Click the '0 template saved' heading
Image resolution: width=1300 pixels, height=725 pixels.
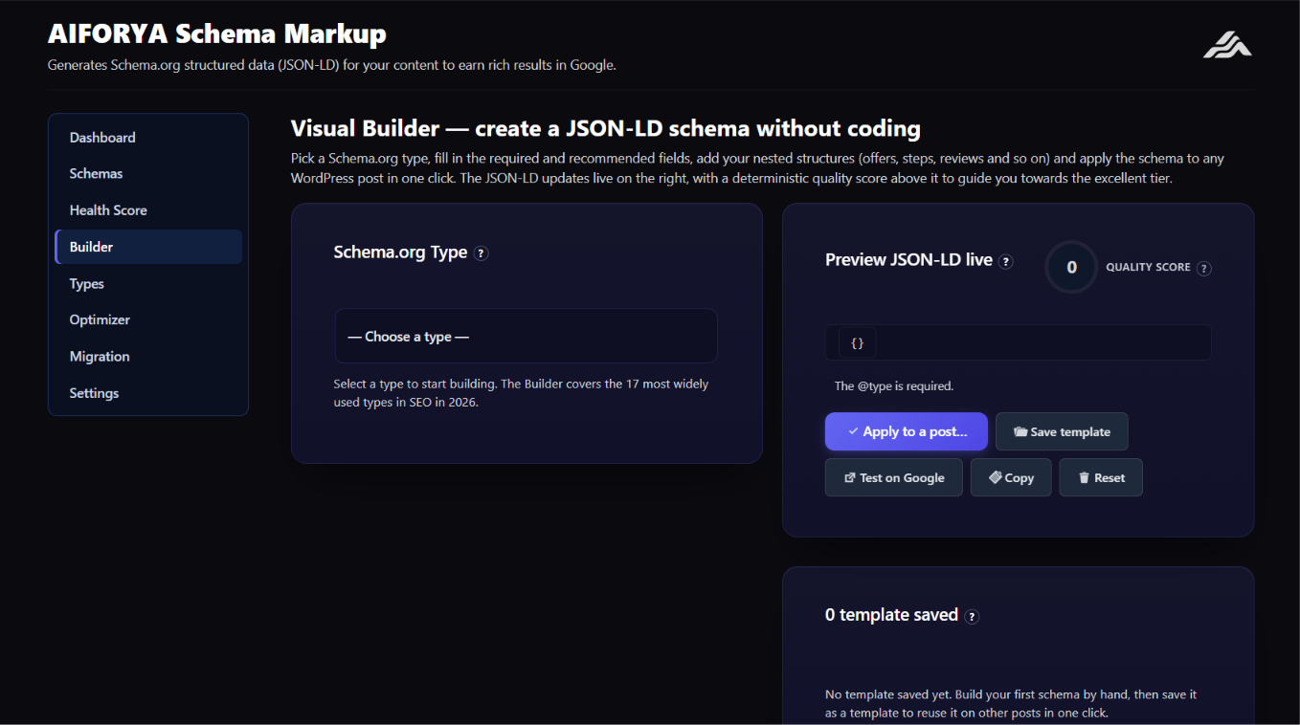coord(891,615)
